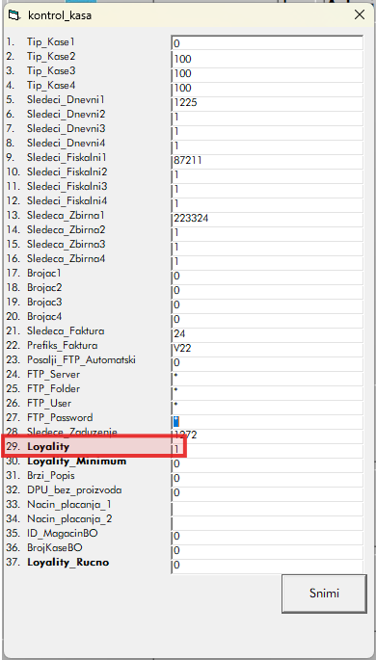Click the Brojac1 input field

pos(267,276)
